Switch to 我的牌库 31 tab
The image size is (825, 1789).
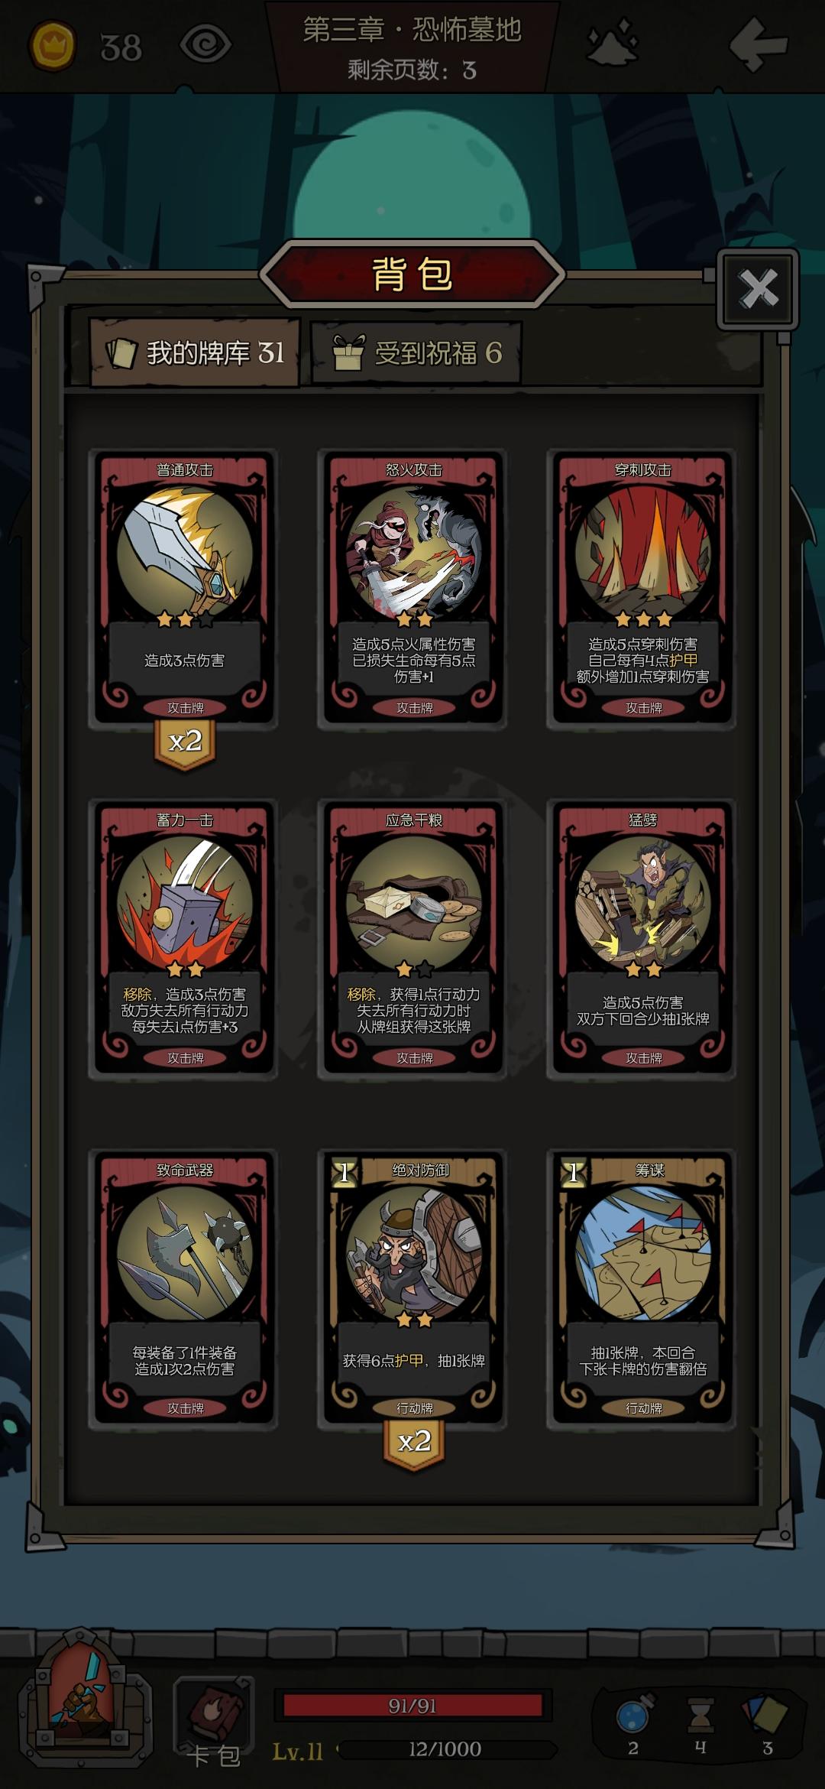195,352
